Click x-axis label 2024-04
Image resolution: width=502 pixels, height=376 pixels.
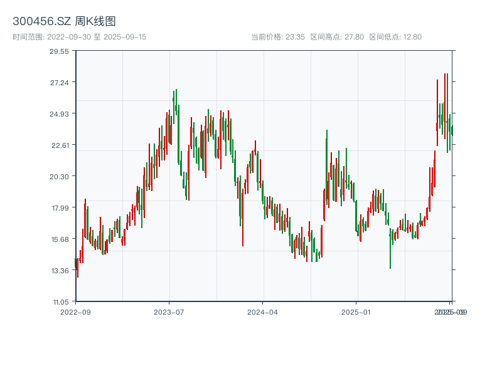(262, 312)
